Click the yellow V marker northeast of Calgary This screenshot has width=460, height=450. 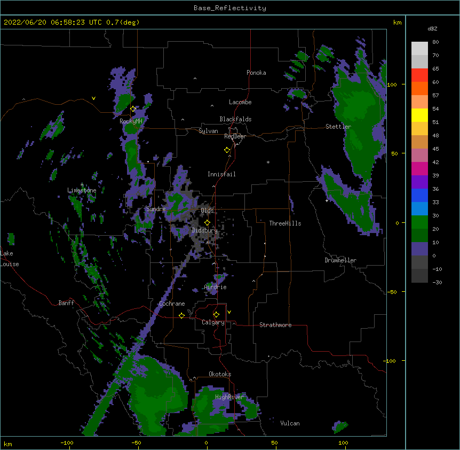click(x=229, y=312)
